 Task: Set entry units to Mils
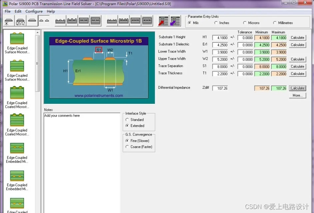pos(193,23)
